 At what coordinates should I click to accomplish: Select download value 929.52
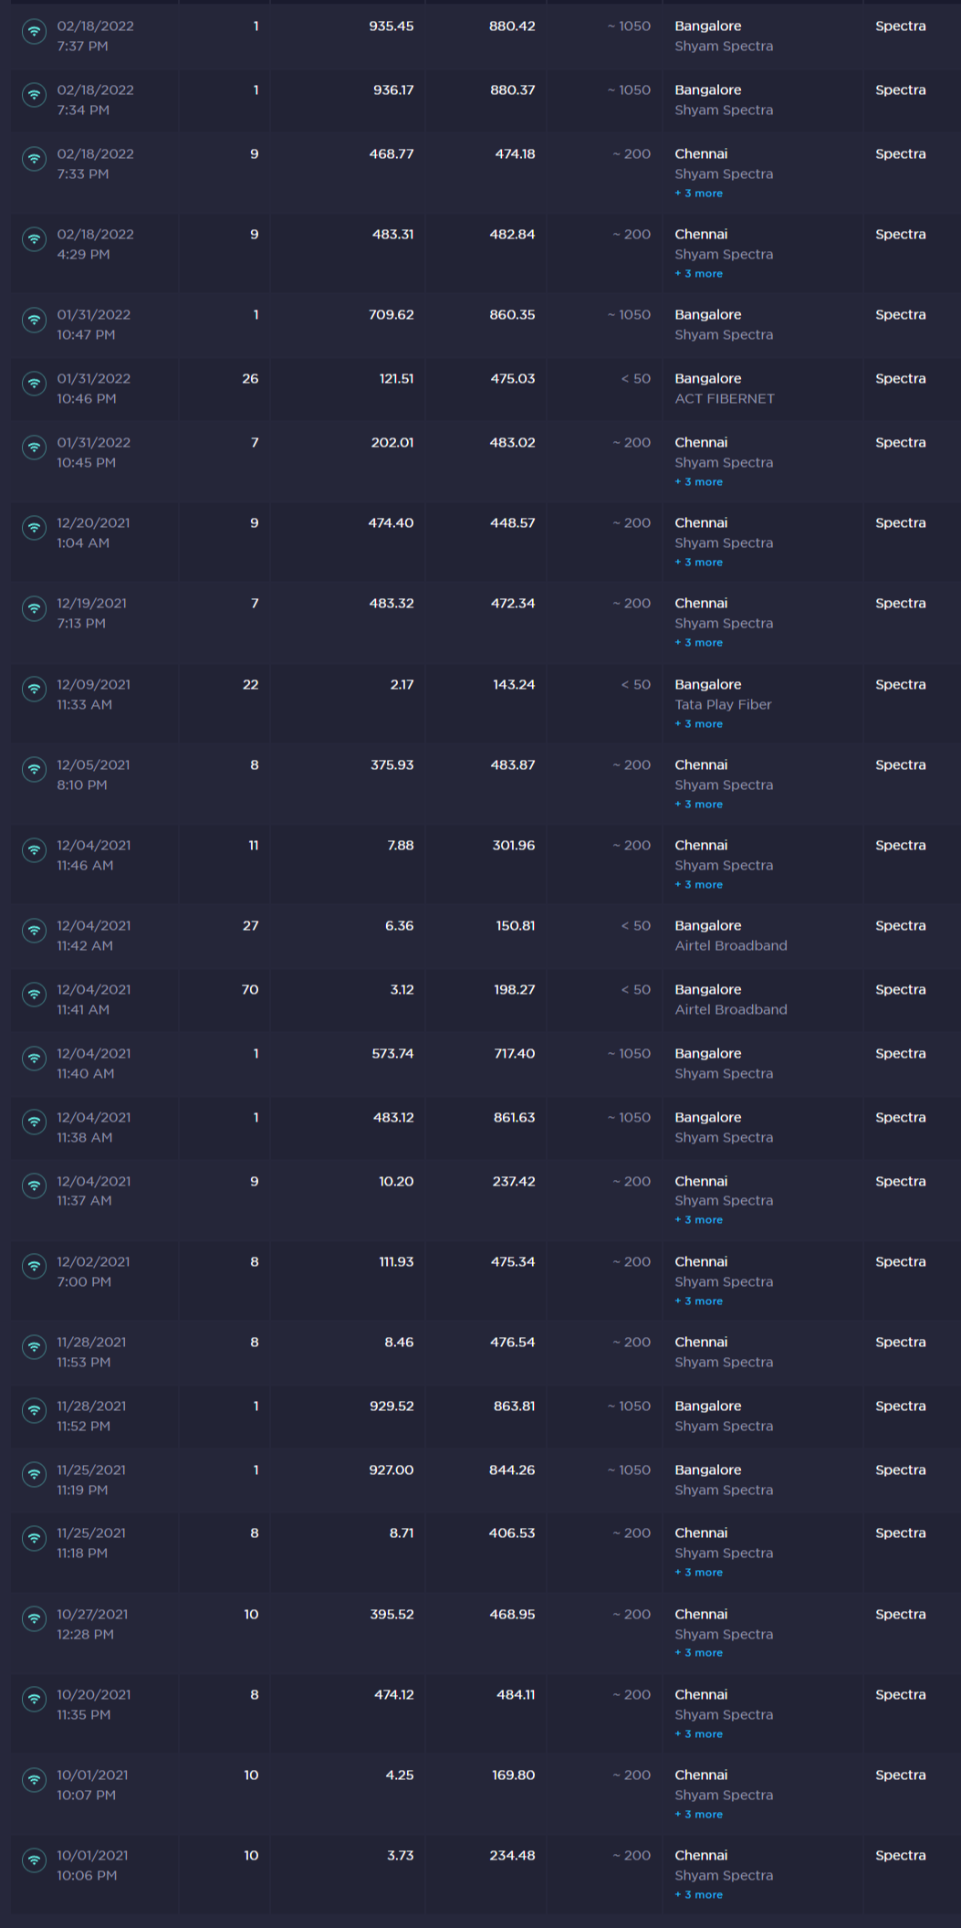[392, 1406]
